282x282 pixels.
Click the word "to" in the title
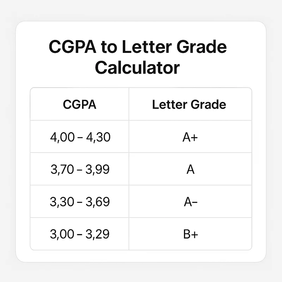(109, 47)
